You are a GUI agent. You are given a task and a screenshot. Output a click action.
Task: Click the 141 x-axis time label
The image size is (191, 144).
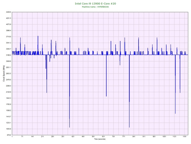pyautogui.click(x=32, y=137)
